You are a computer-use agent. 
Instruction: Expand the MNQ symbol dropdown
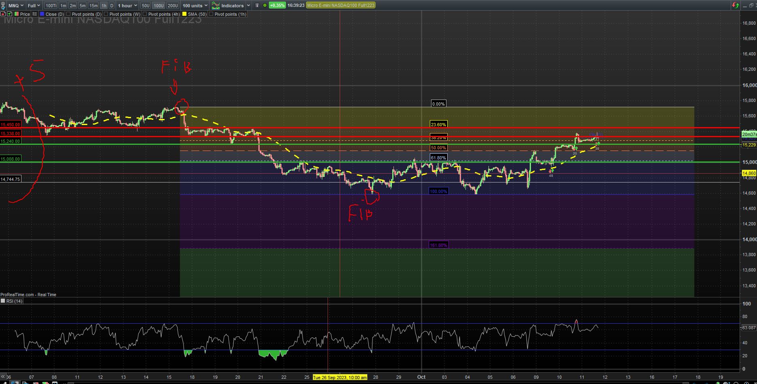tap(16, 6)
